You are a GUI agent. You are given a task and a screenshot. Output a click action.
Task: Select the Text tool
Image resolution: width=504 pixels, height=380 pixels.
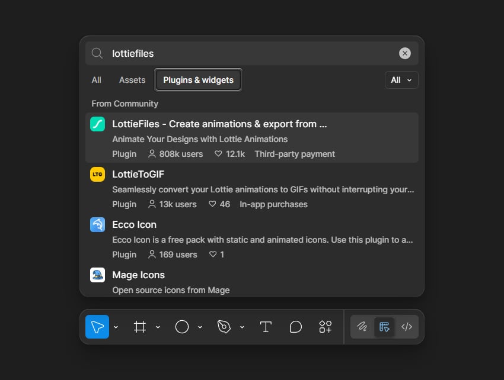[266, 327]
